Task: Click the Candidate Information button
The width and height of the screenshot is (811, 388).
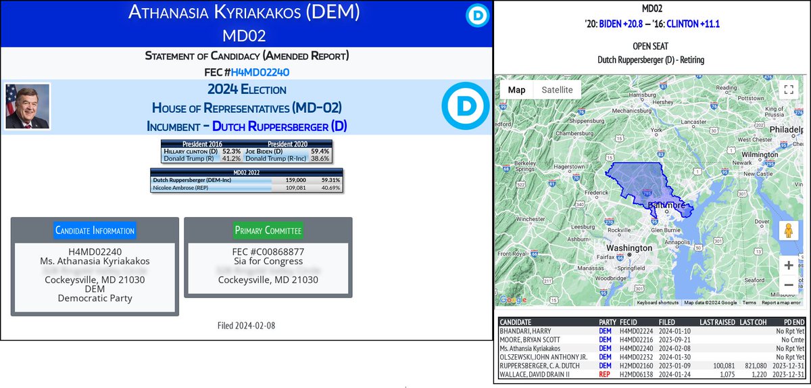Action: (x=95, y=231)
